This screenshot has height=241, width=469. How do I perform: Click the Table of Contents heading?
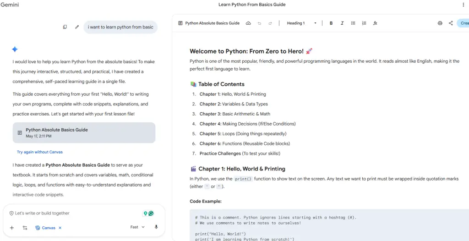click(218, 84)
